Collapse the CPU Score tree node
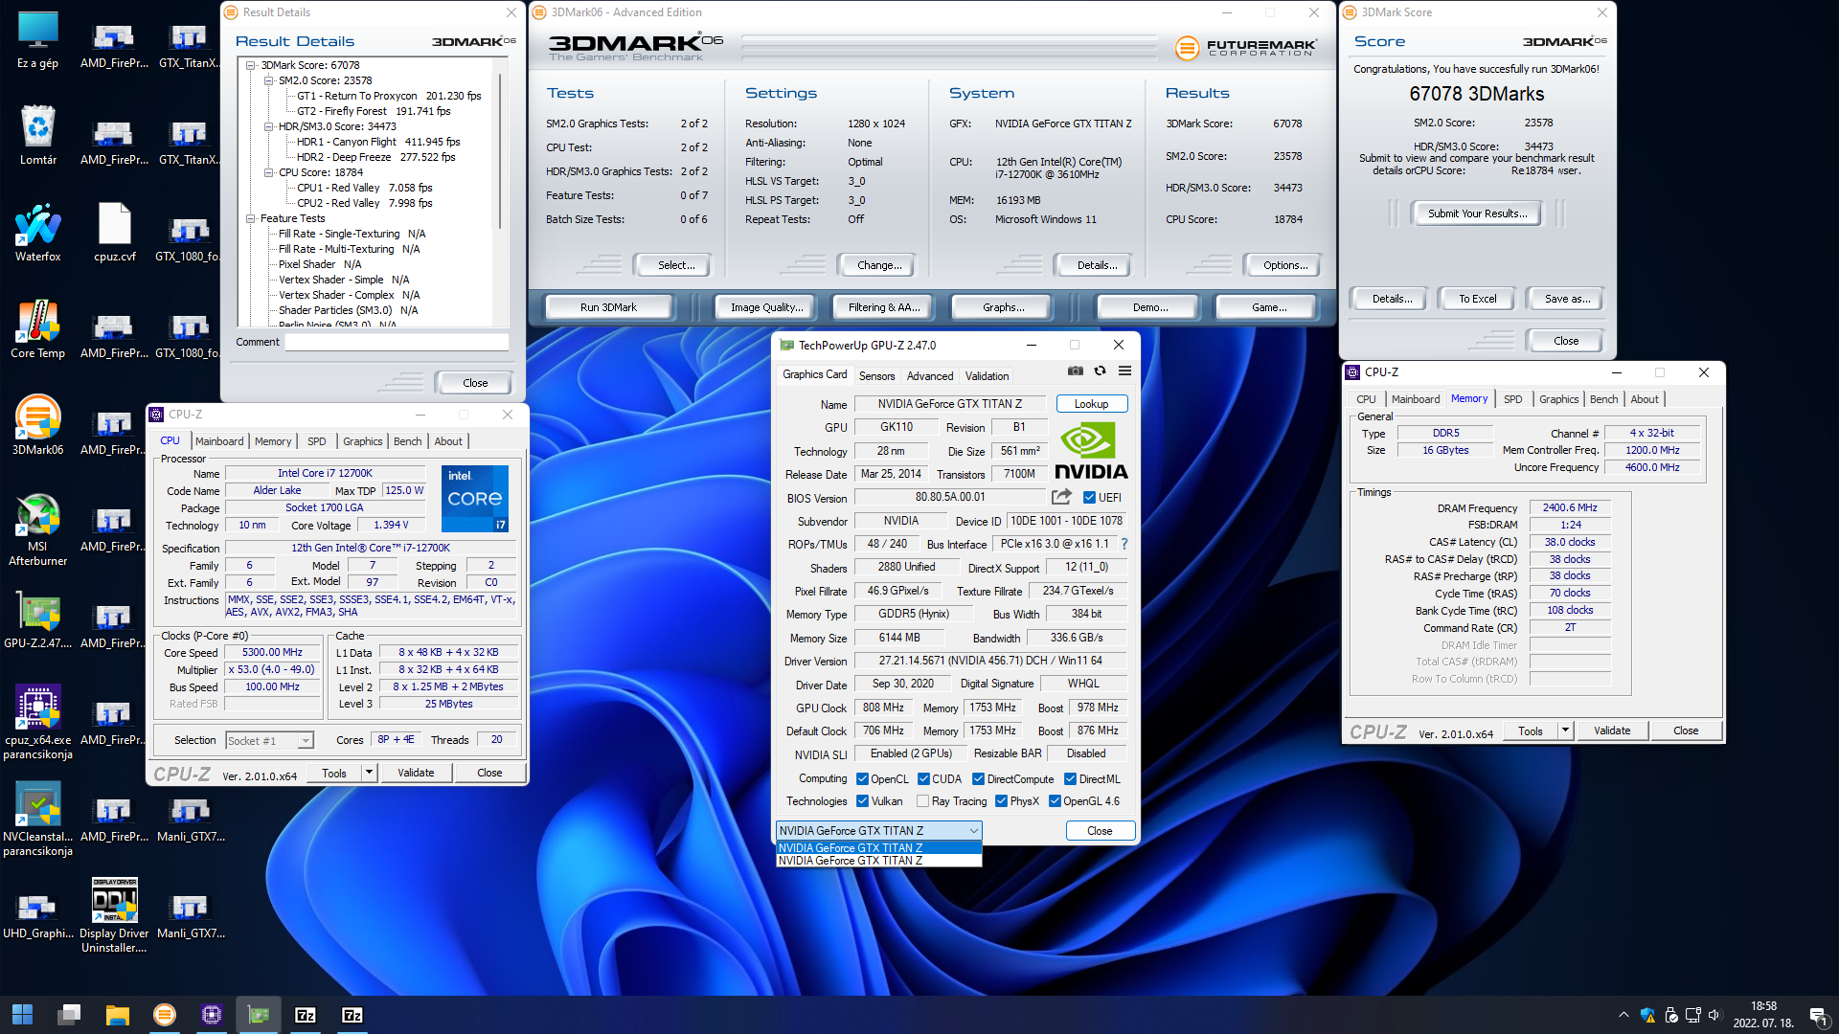The height and width of the screenshot is (1034, 1839). click(x=268, y=172)
